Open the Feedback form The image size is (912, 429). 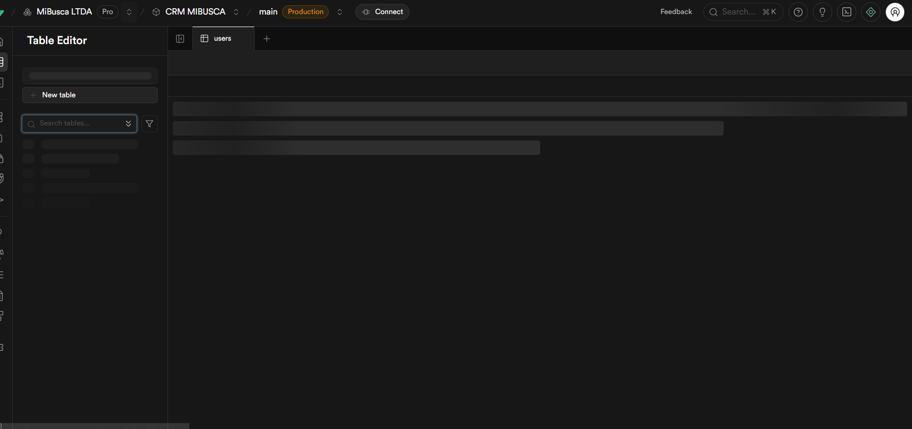click(x=676, y=12)
